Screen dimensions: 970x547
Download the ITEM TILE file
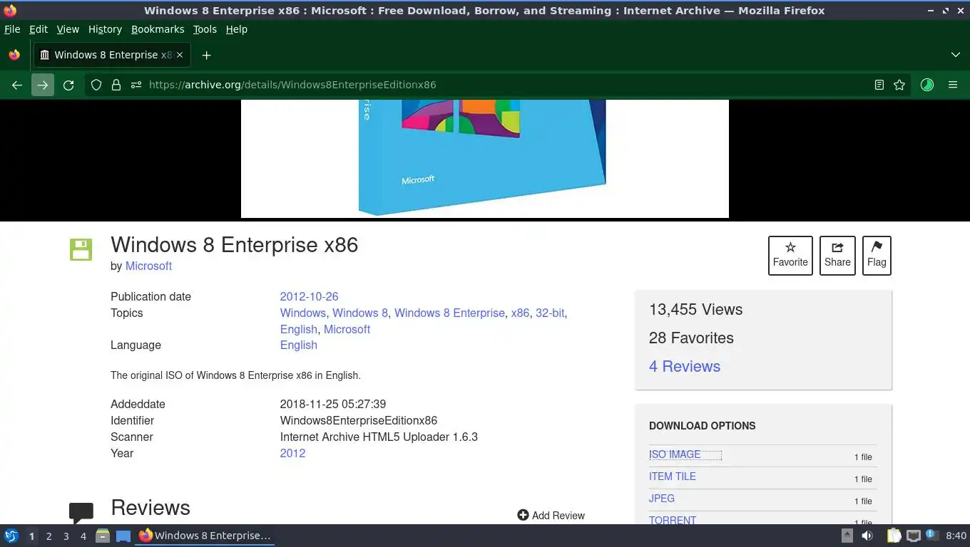click(x=673, y=476)
